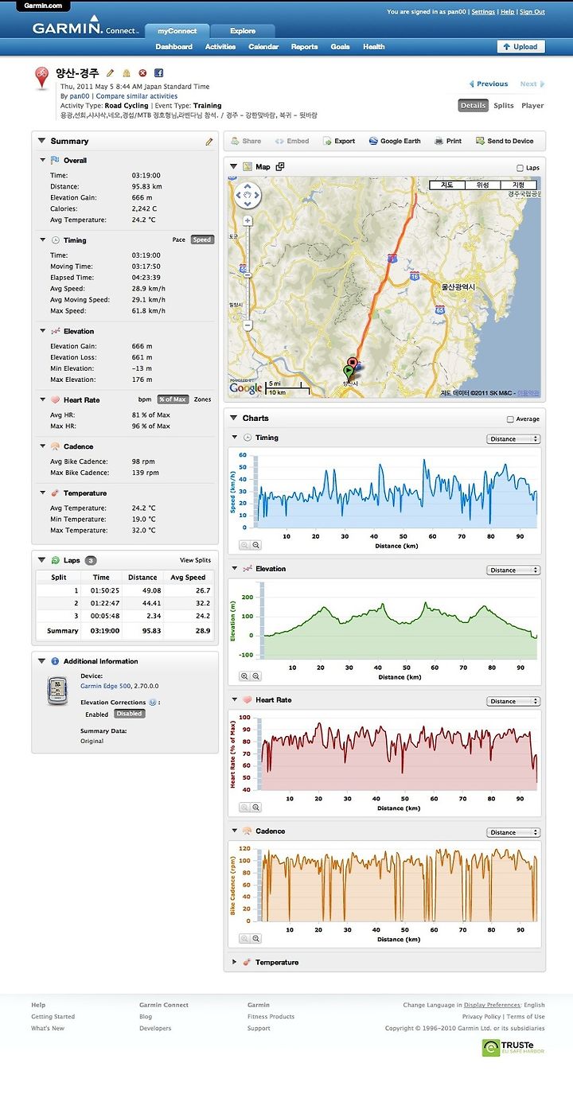The image size is (573, 1098).
Task: Go to the Previous activity
Action: (x=489, y=84)
